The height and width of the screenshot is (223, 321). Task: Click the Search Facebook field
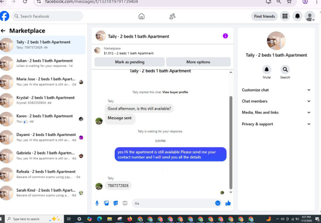47,16
